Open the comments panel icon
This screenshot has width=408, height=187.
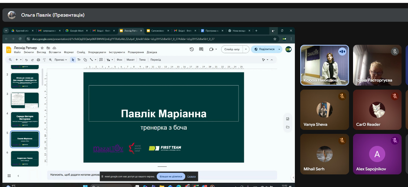201,49
